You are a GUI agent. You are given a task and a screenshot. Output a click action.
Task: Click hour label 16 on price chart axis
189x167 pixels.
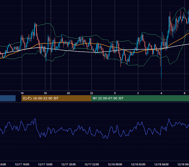point(22,93)
